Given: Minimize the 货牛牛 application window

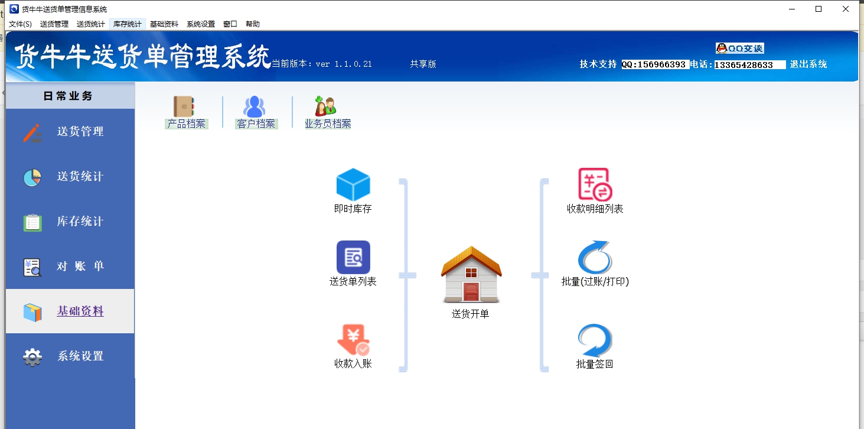Looking at the screenshot, I should [791, 9].
